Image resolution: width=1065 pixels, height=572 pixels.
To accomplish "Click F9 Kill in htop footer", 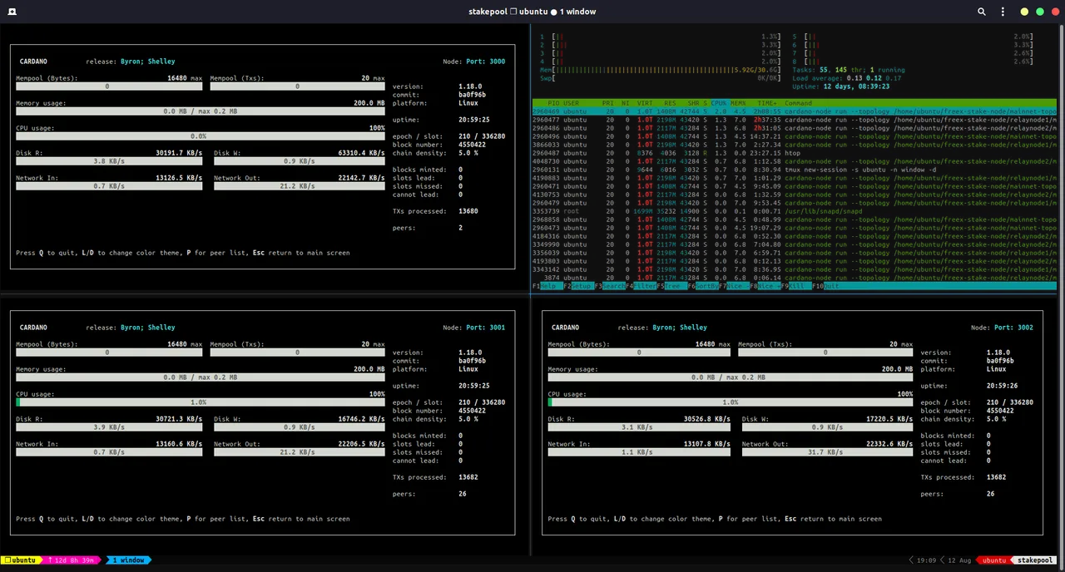I will pyautogui.click(x=795, y=286).
